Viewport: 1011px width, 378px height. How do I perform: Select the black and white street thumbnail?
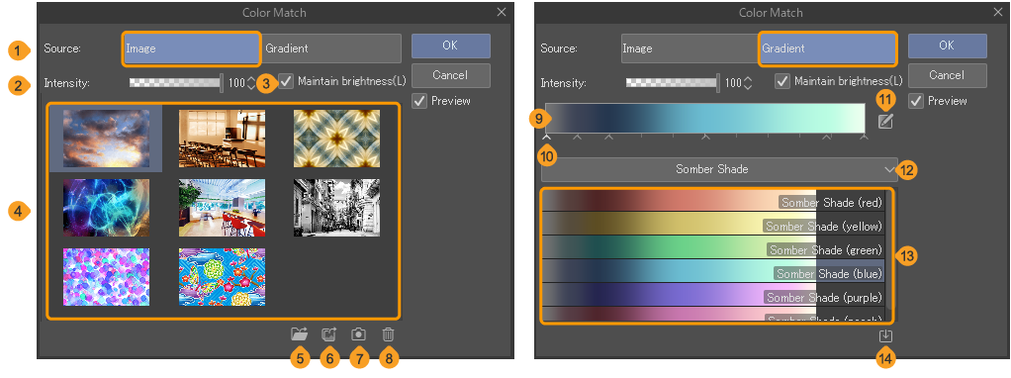(337, 208)
